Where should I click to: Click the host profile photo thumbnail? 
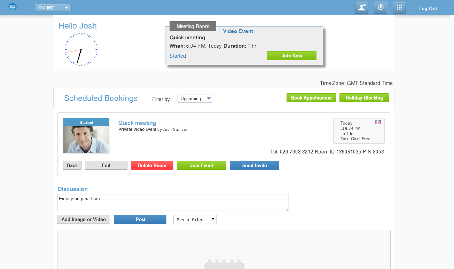[x=86, y=139]
